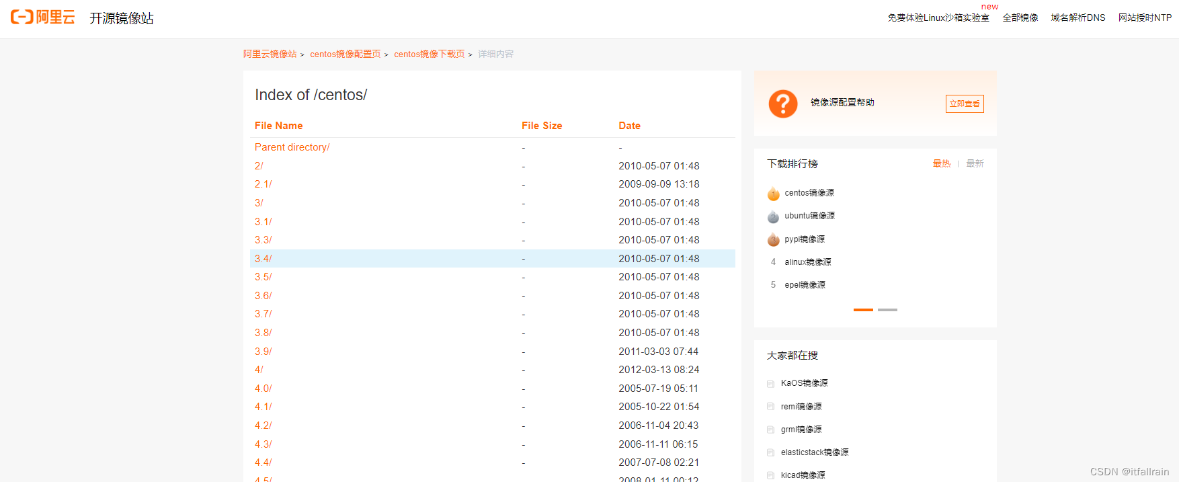
Task: Open the elasticstack镜像源 search suggestion
Action: point(815,452)
